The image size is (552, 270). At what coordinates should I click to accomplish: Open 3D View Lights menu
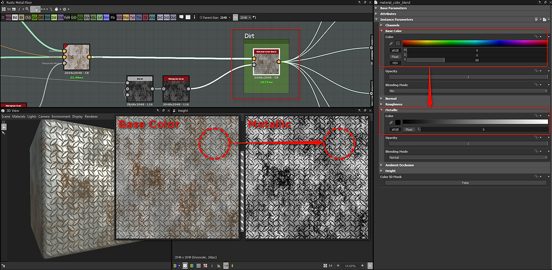click(32, 116)
